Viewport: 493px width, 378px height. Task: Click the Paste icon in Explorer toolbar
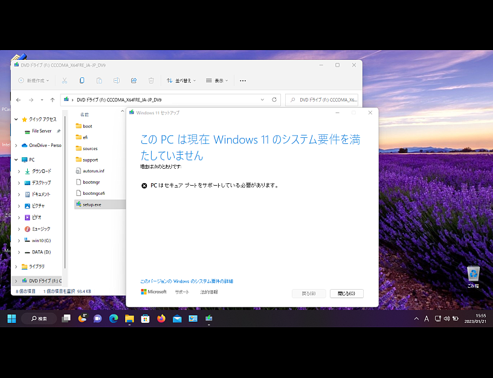[x=99, y=80]
